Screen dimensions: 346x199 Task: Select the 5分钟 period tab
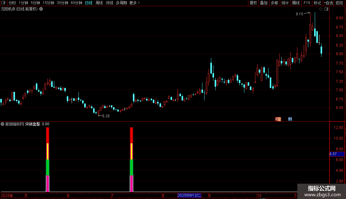[x=35, y=3]
